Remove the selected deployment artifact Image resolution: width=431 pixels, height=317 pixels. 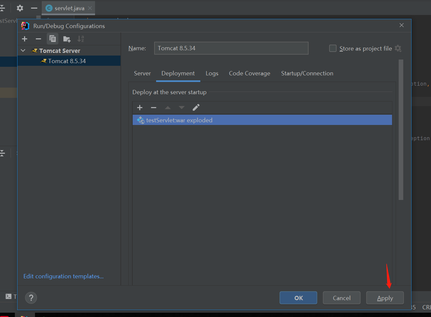tap(153, 107)
